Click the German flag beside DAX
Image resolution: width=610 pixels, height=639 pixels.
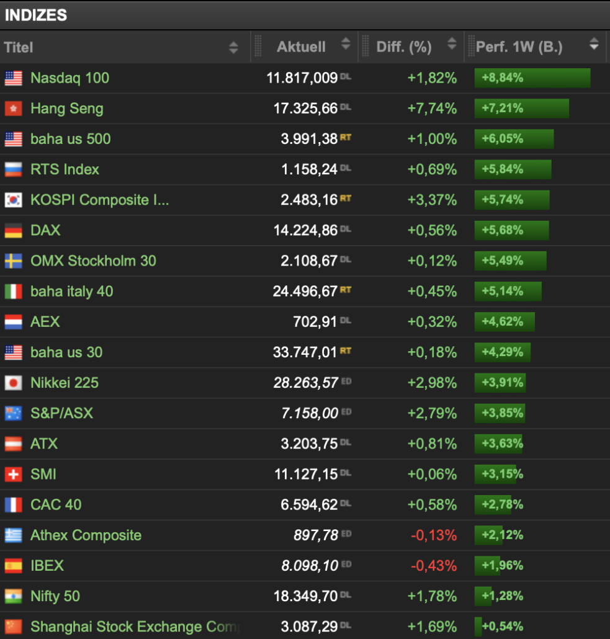pos(14,231)
